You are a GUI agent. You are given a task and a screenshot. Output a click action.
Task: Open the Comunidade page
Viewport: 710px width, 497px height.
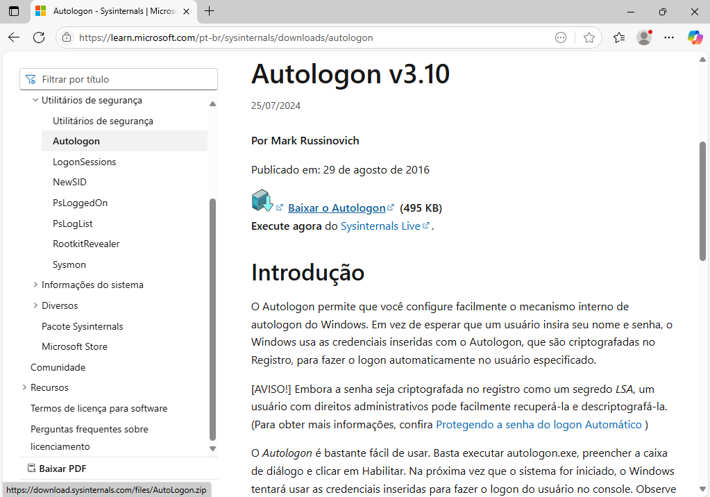[x=58, y=367]
